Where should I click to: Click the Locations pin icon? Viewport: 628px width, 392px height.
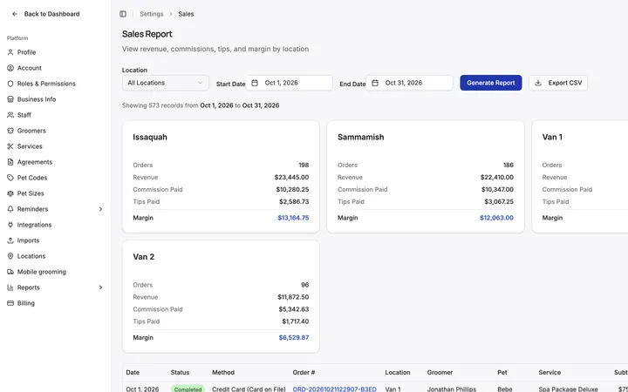[x=10, y=256]
